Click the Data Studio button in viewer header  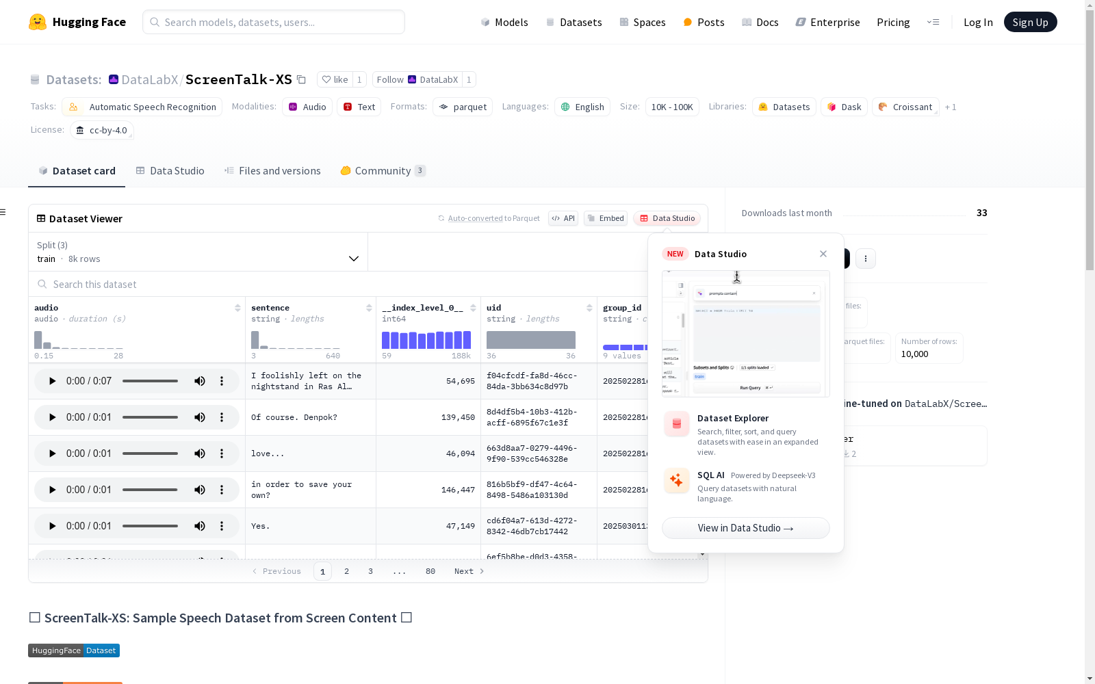[667, 218]
